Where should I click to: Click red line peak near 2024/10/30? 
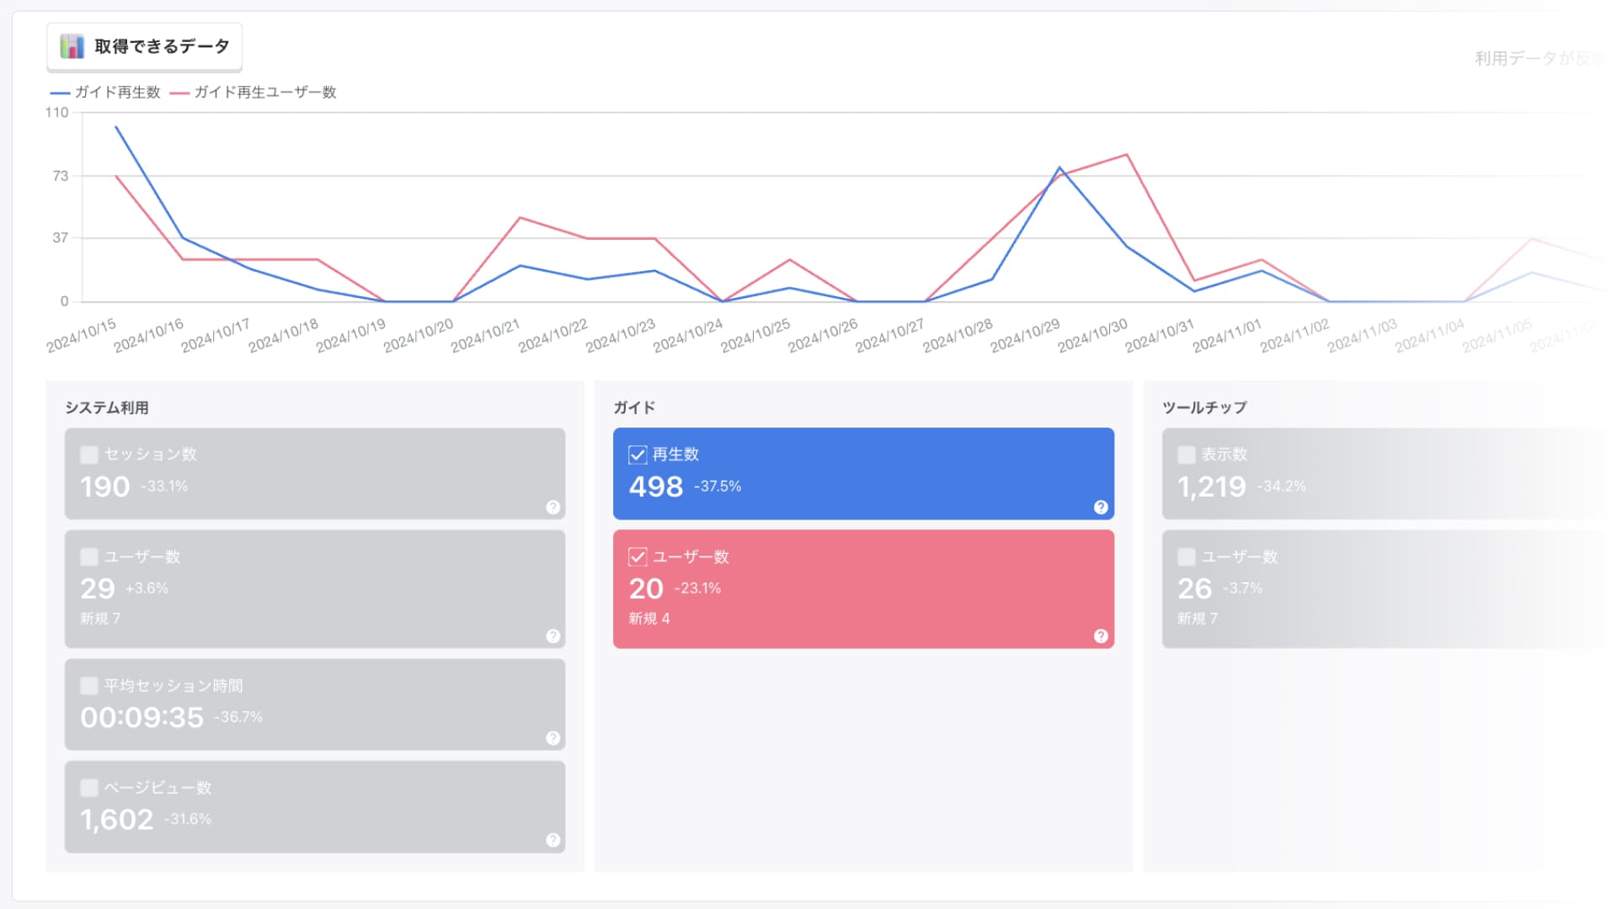pos(1127,155)
